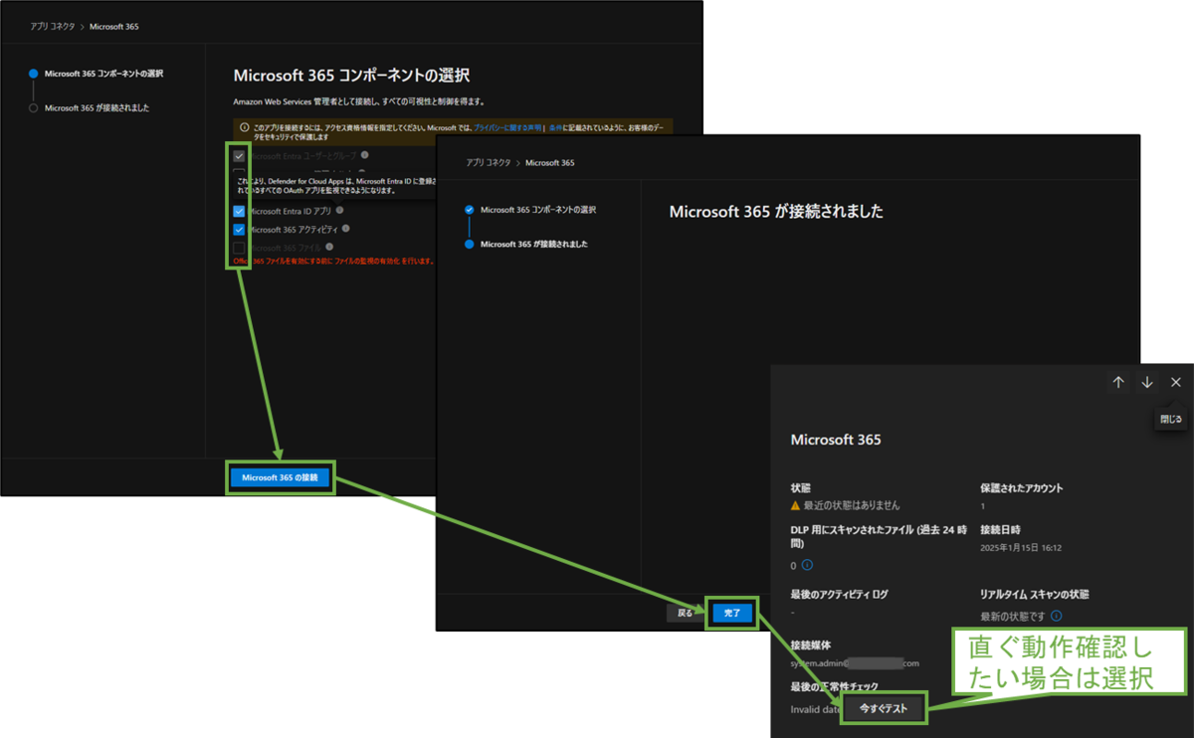
Task: Click info icon beside DLP scanned files count
Action: point(807,565)
